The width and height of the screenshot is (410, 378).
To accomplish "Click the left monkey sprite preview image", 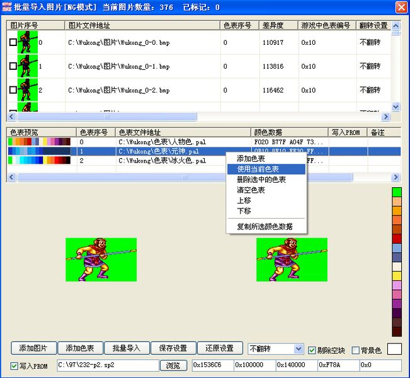I will (x=101, y=260).
